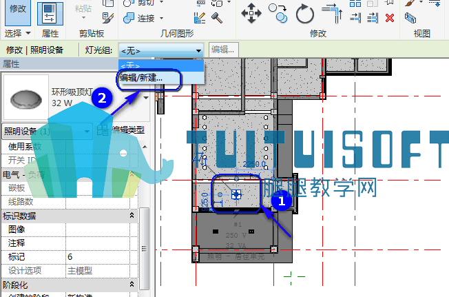Click the properties scrollbar up arrow

(x=145, y=147)
